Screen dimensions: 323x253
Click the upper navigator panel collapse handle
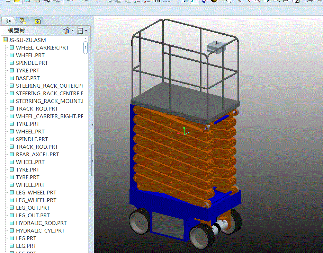[92, 125]
